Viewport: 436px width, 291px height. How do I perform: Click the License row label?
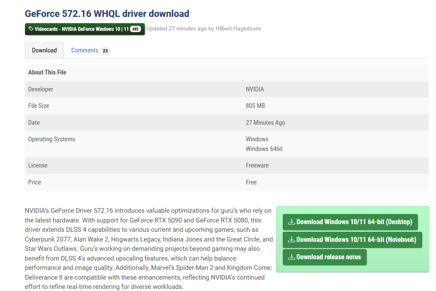coord(38,165)
